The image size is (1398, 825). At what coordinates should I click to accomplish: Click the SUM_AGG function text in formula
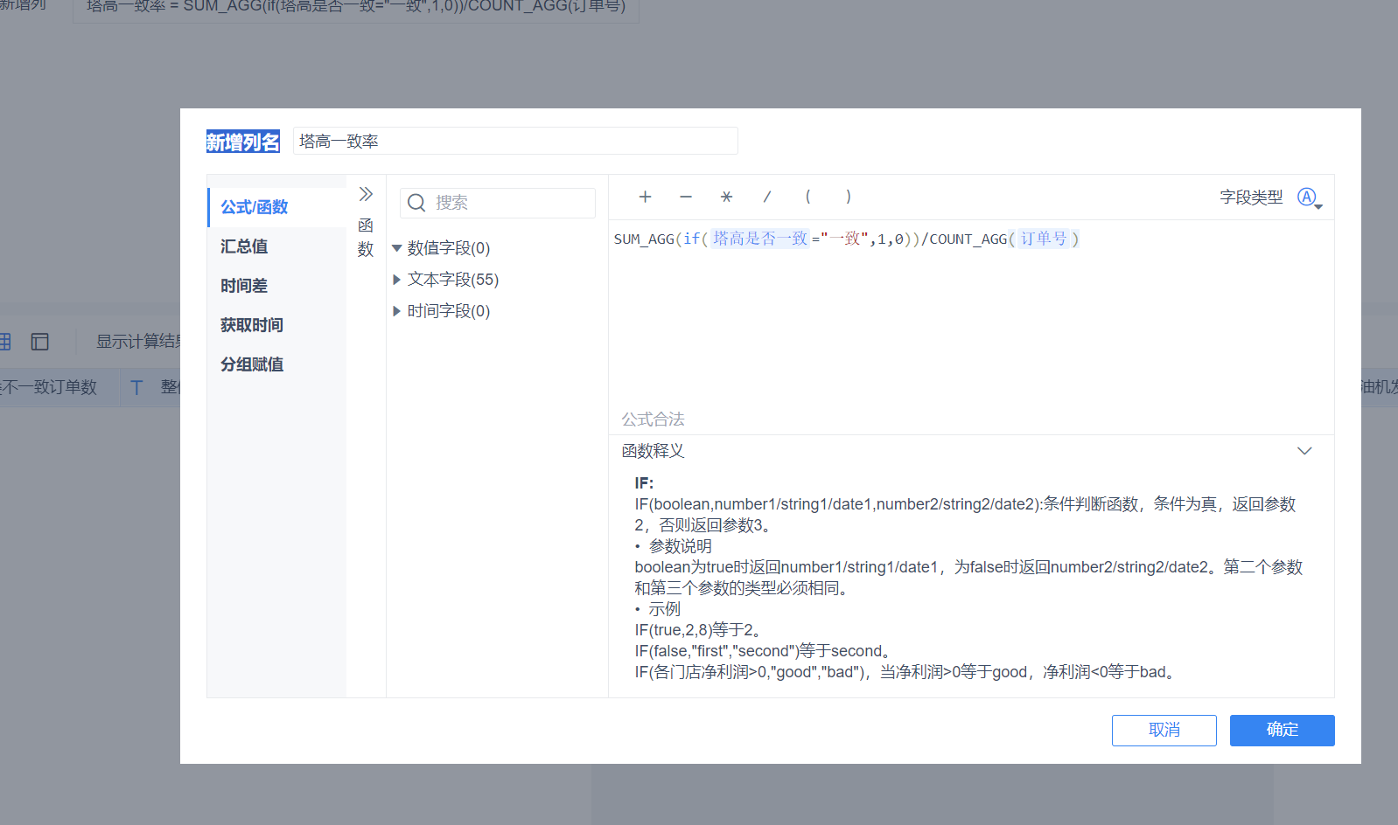(x=644, y=239)
